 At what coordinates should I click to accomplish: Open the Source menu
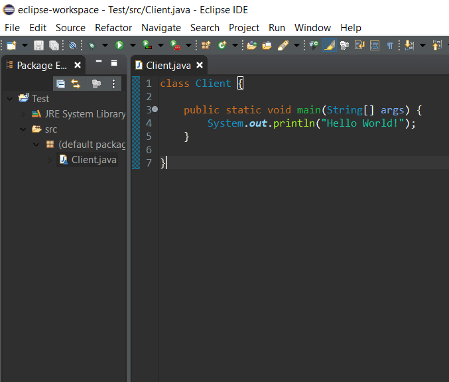click(70, 28)
